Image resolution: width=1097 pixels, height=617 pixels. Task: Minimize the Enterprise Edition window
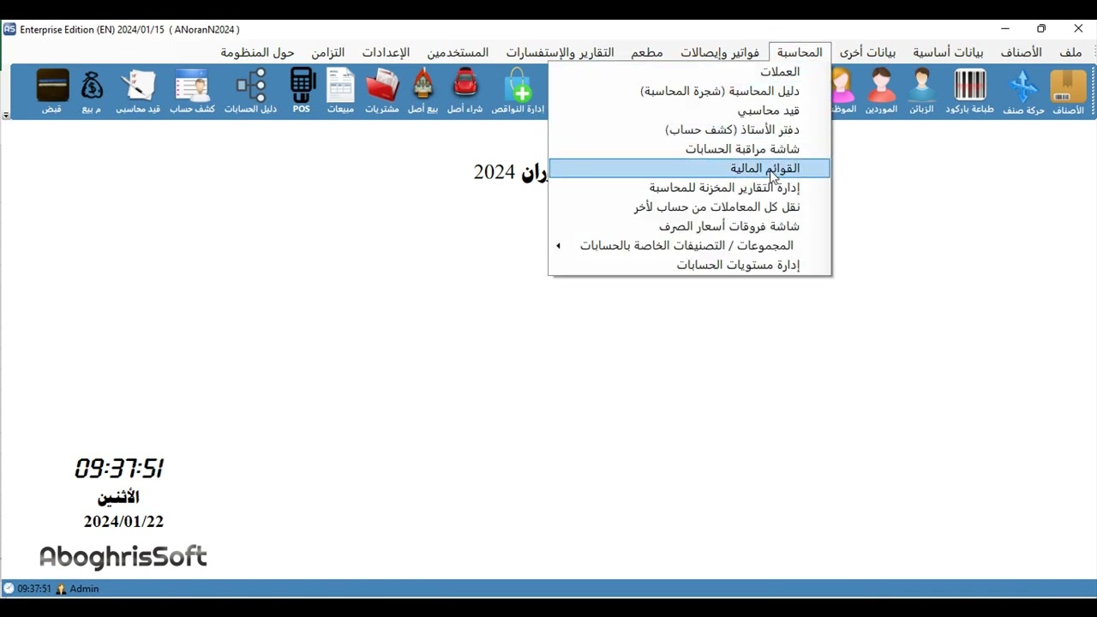pos(1005,29)
